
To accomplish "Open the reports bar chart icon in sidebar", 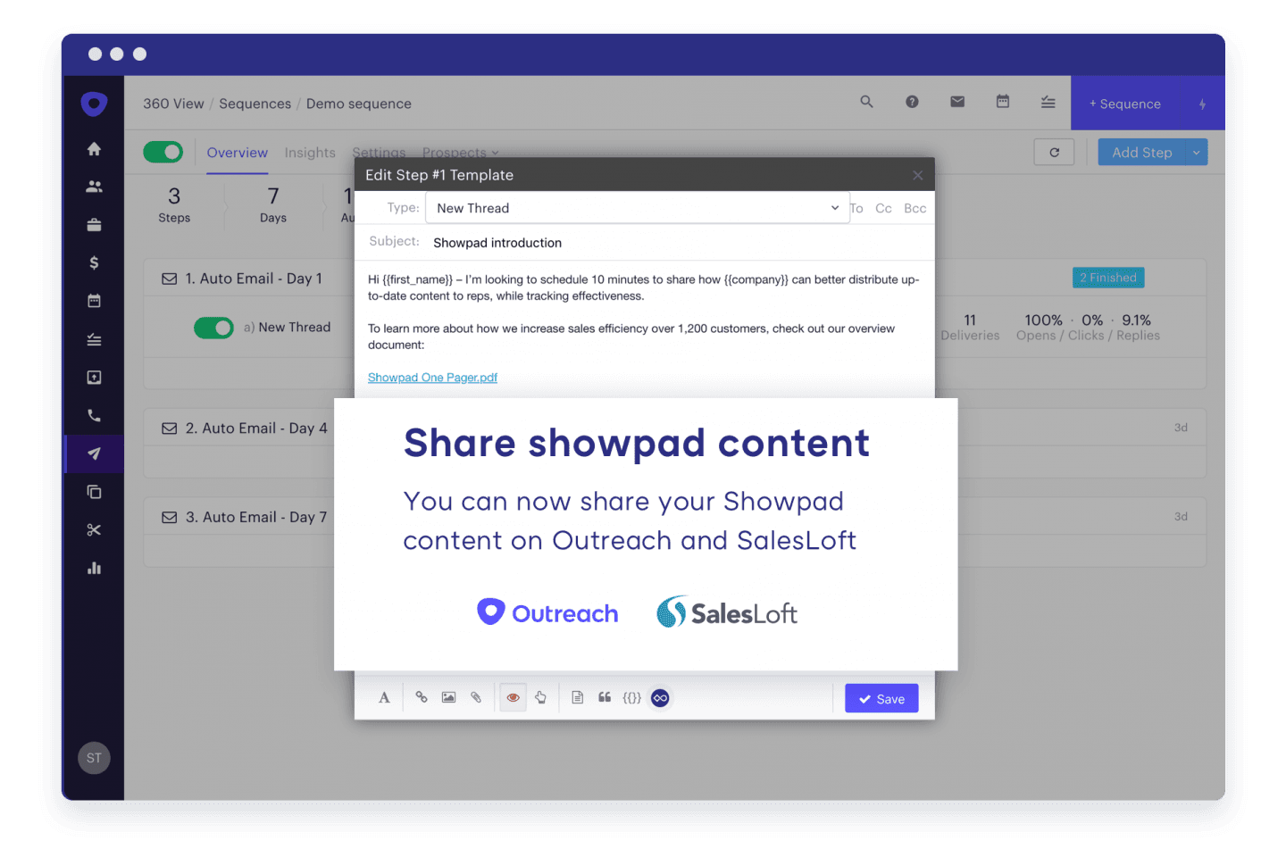I will (x=94, y=568).
